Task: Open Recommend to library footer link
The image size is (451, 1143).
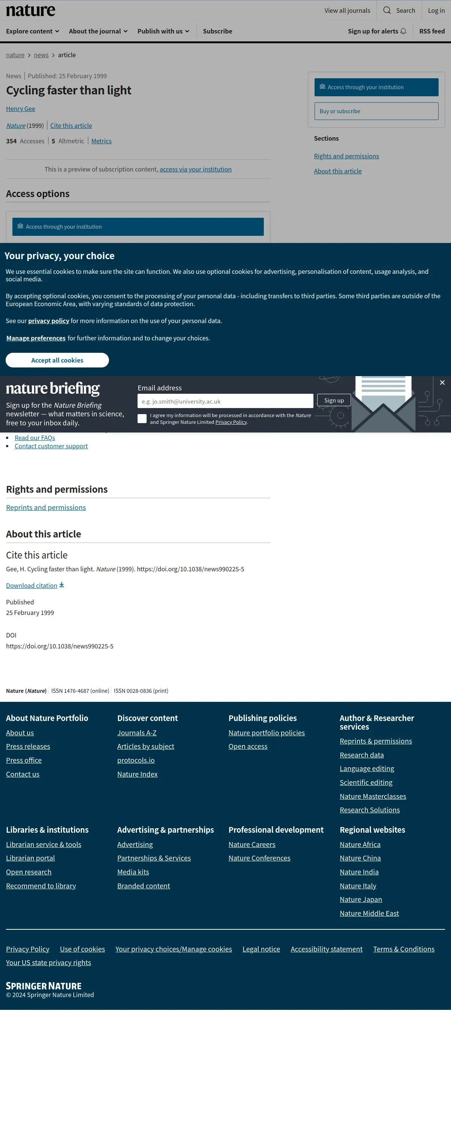Action: [x=41, y=886]
